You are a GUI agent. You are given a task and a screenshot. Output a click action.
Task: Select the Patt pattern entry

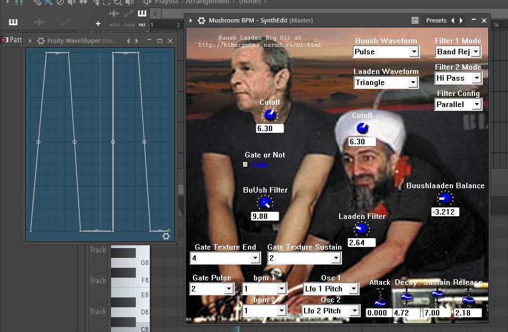[12, 40]
